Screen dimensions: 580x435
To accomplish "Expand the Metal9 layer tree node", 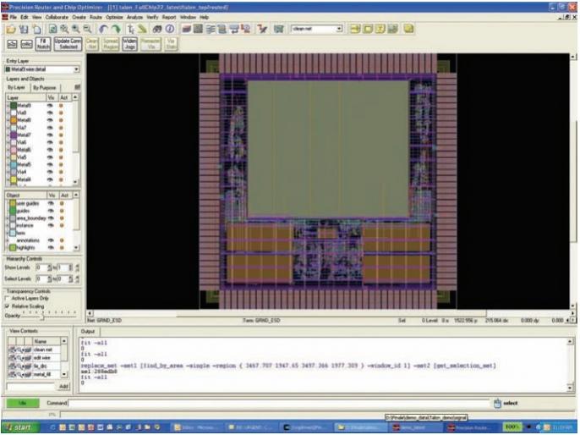I will (8, 106).
